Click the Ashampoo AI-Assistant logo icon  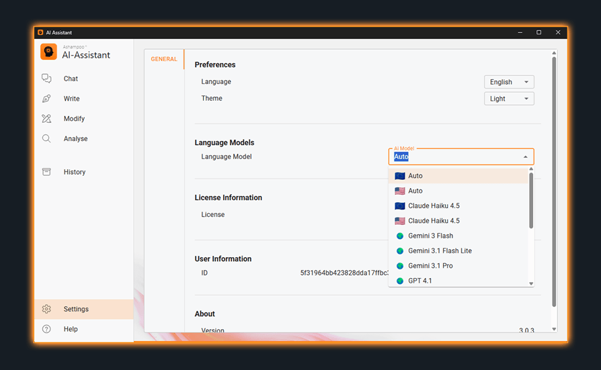[48, 52]
